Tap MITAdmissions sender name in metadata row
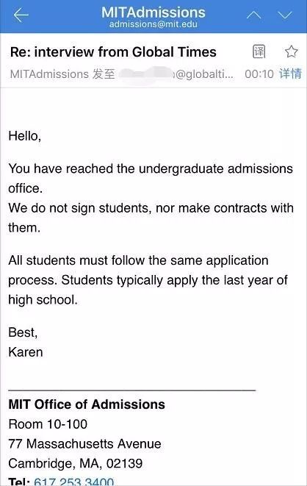 pos(49,74)
